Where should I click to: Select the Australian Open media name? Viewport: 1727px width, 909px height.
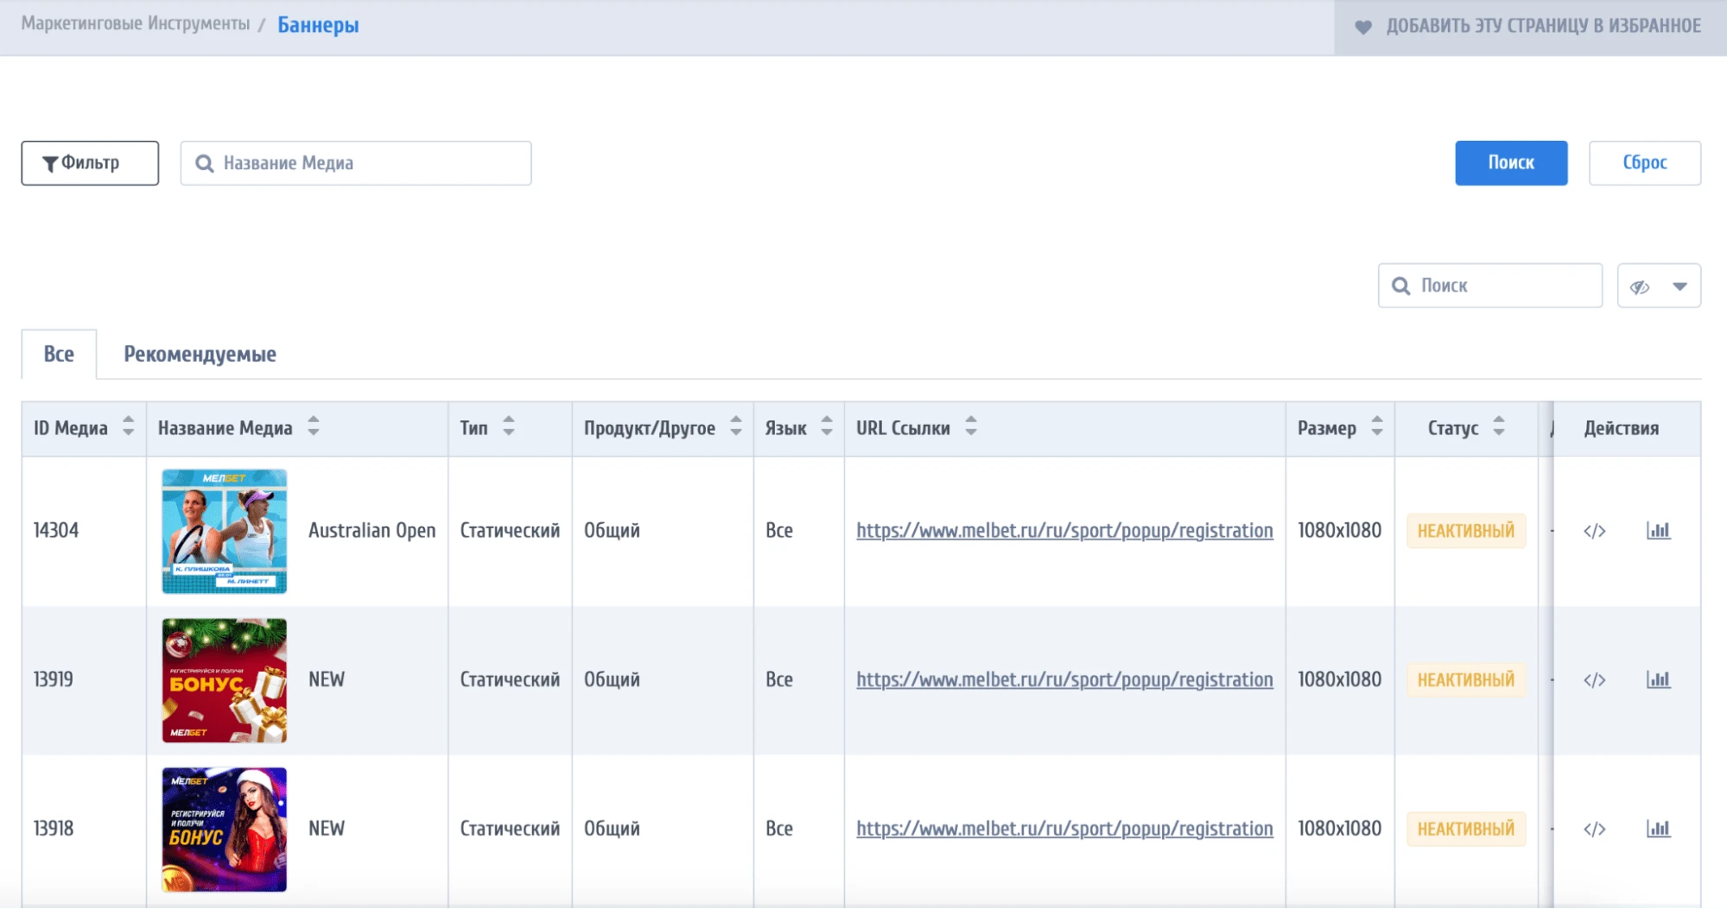coord(372,530)
